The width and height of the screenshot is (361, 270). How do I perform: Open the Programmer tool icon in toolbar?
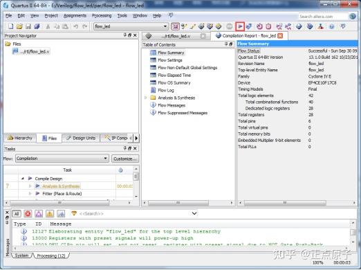point(320,26)
